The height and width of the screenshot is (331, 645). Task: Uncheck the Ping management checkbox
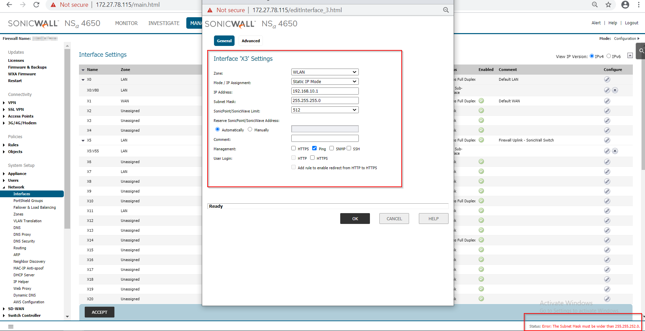pos(314,148)
